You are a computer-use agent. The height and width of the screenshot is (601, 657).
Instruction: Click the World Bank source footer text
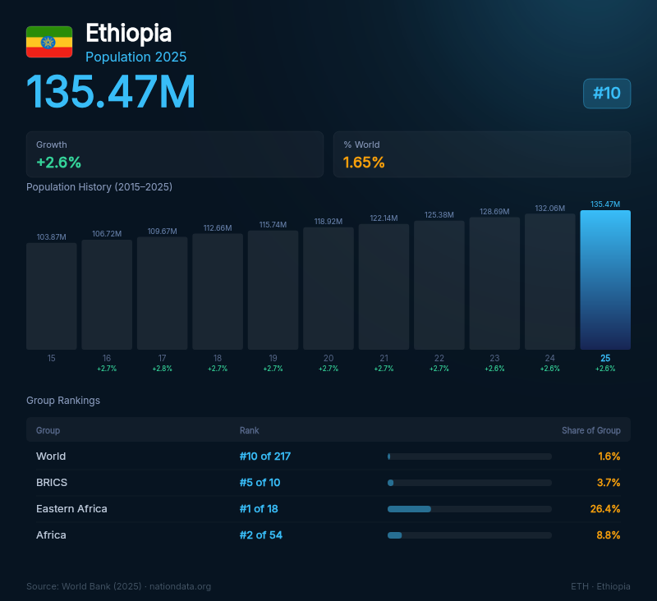[118, 586]
